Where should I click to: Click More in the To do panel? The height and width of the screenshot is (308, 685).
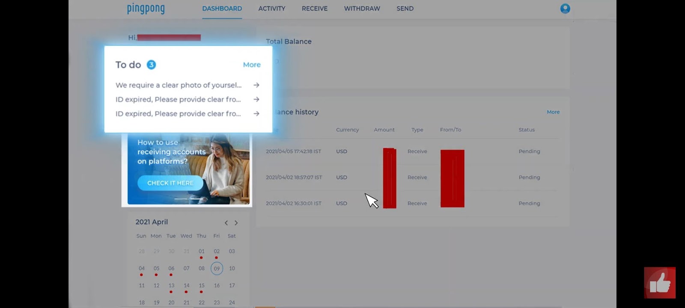pos(252,65)
